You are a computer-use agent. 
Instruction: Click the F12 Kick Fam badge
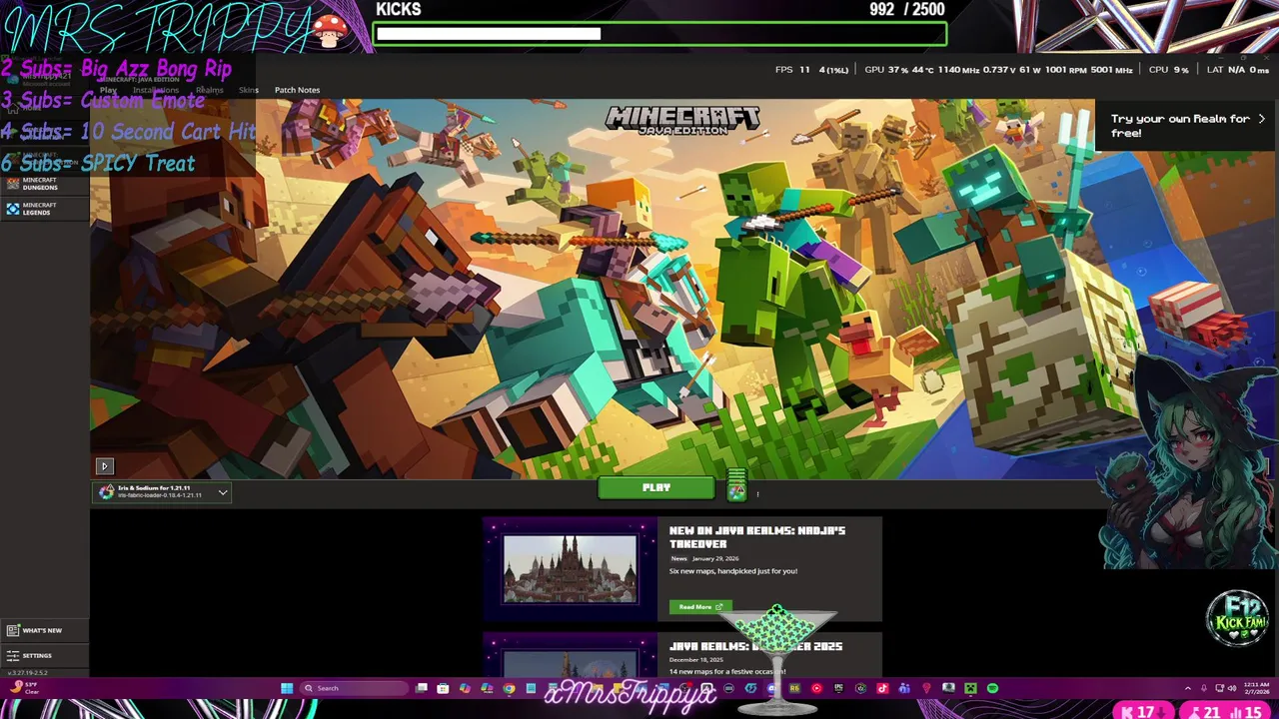[x=1237, y=619]
